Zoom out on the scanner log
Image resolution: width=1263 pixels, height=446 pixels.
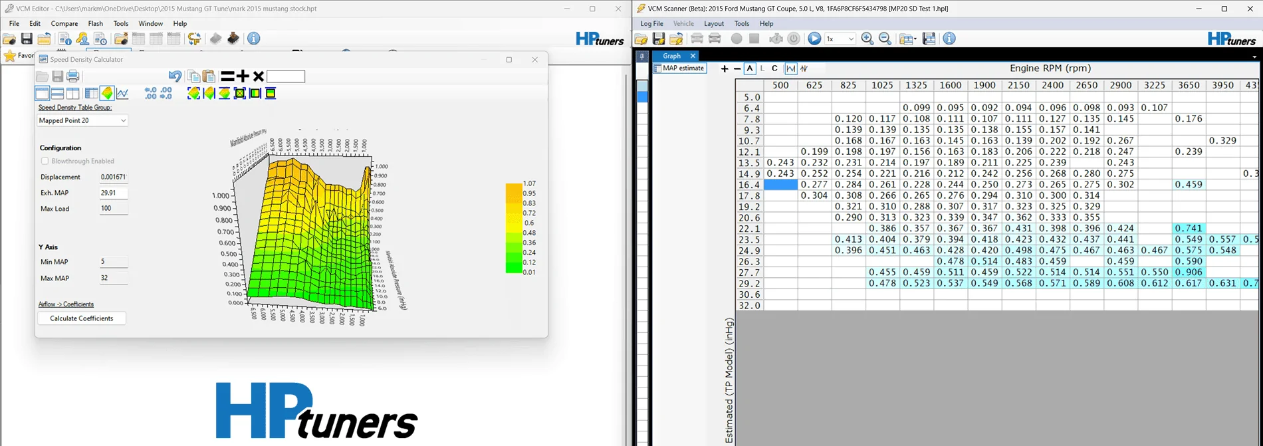point(885,39)
